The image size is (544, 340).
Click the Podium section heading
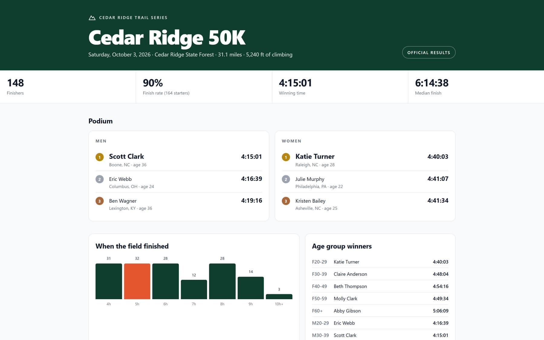click(100, 121)
